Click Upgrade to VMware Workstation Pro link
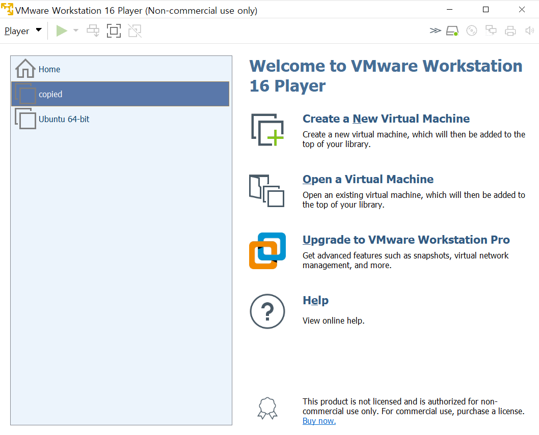This screenshot has height=435, width=539. (x=406, y=239)
